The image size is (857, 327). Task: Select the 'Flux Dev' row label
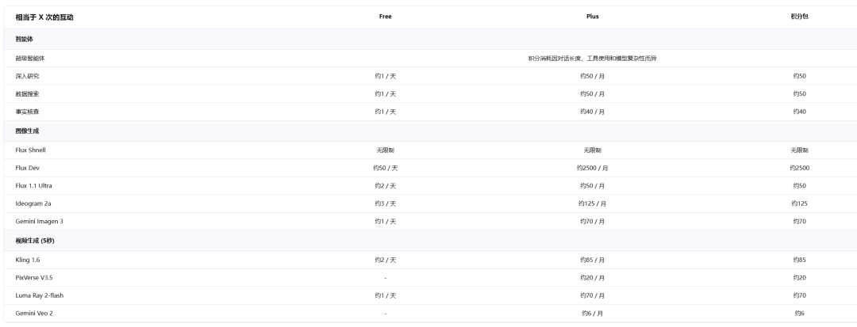point(27,168)
